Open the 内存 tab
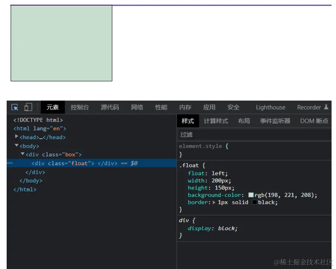This screenshot has width=336, height=269. click(185, 107)
